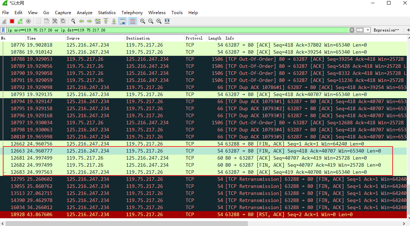Select packet 16034 Retransmission row
The height and width of the screenshot is (226, 410).
coord(204,208)
